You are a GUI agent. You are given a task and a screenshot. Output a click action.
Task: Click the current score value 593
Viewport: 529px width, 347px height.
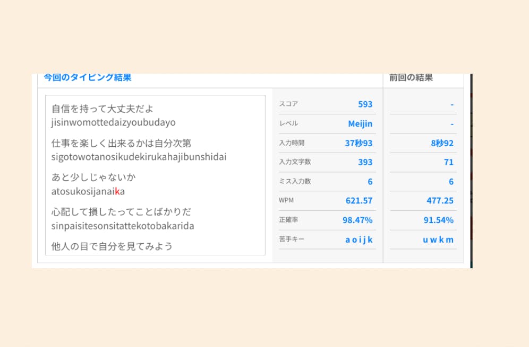pos(365,104)
